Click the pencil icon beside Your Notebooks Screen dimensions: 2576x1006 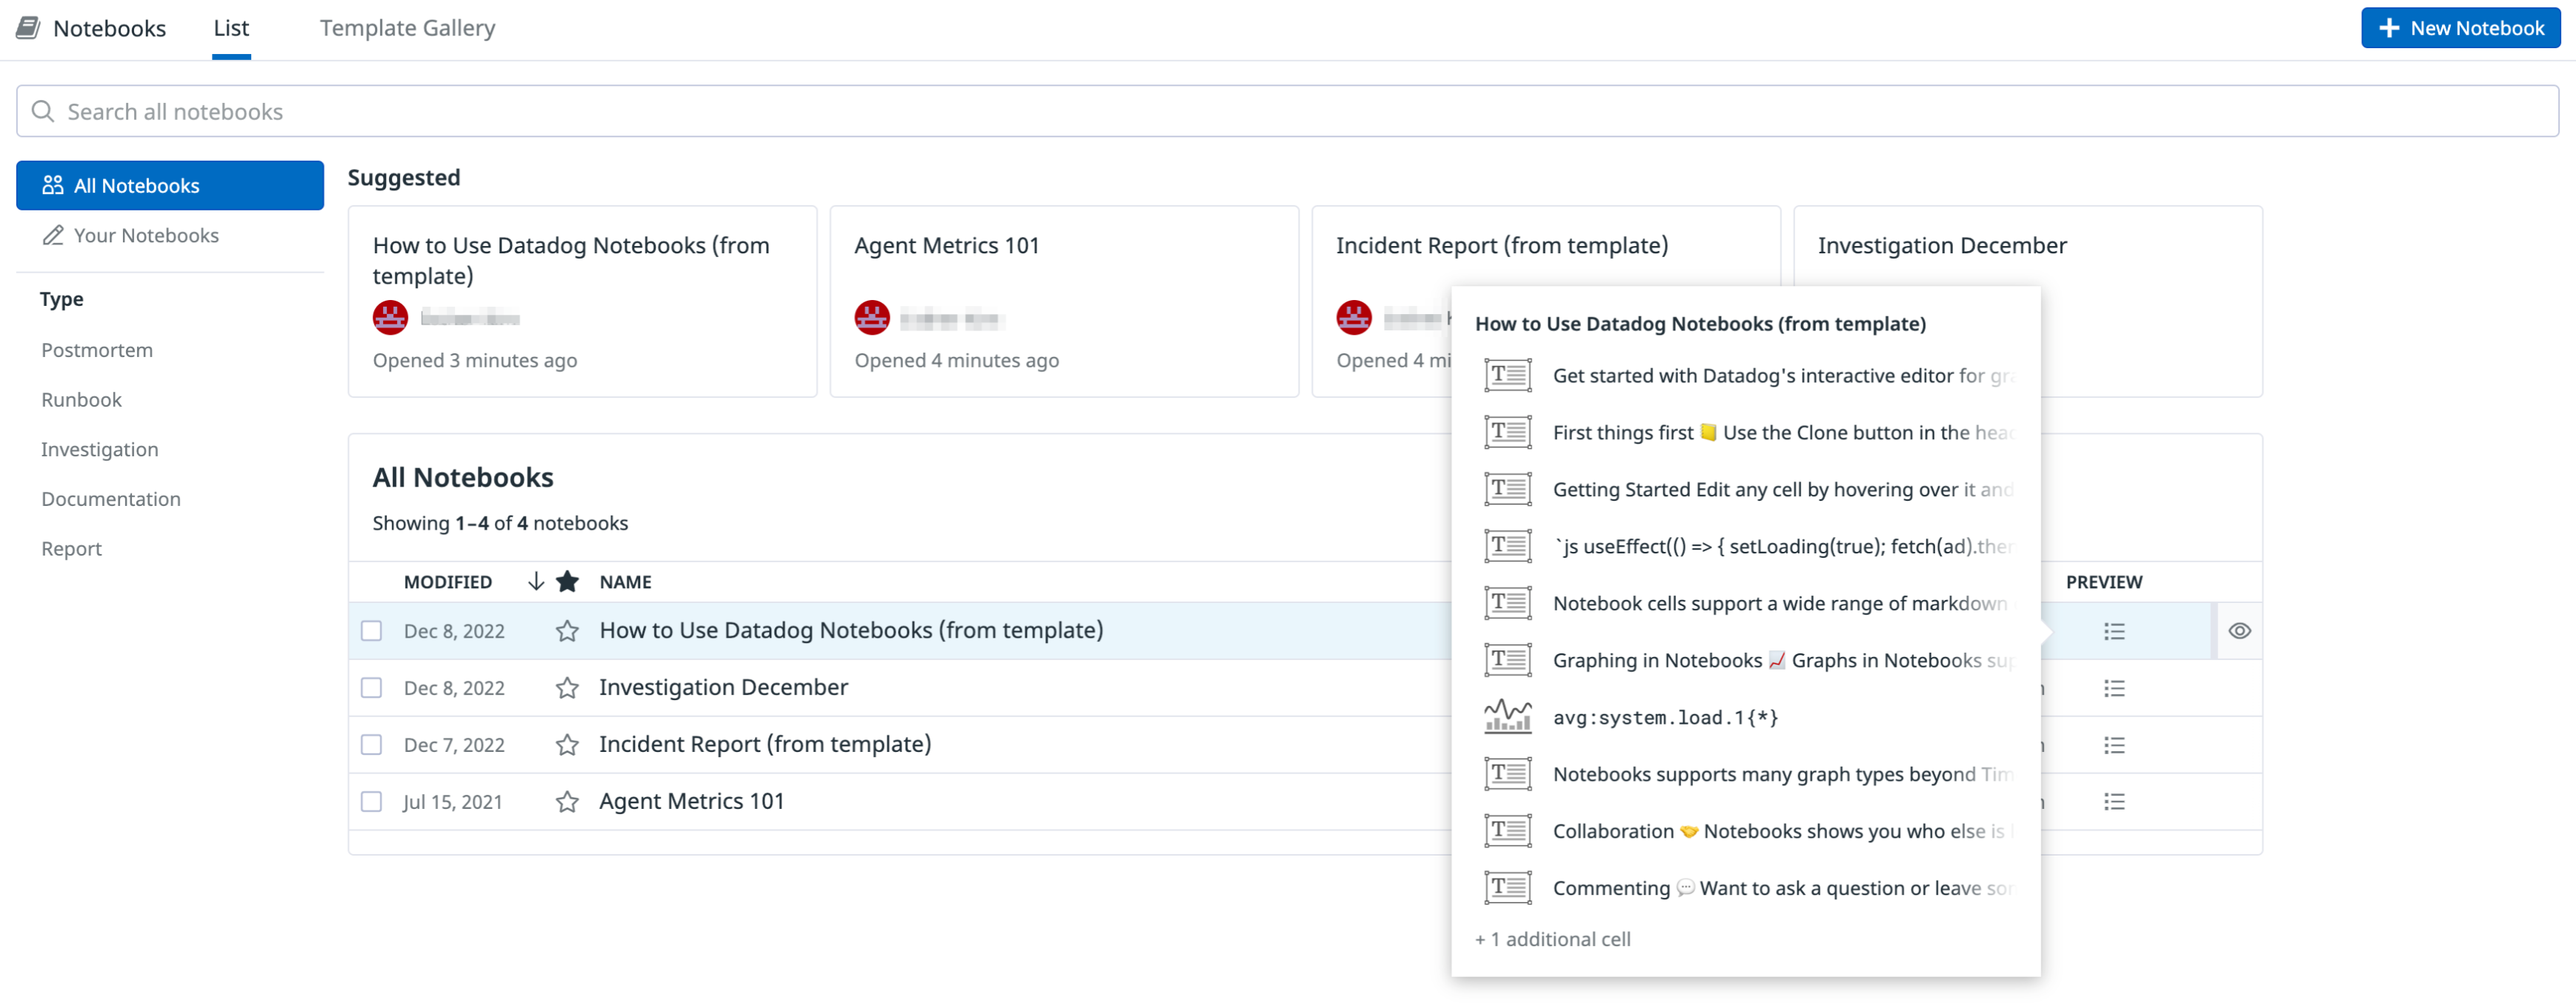click(x=53, y=235)
